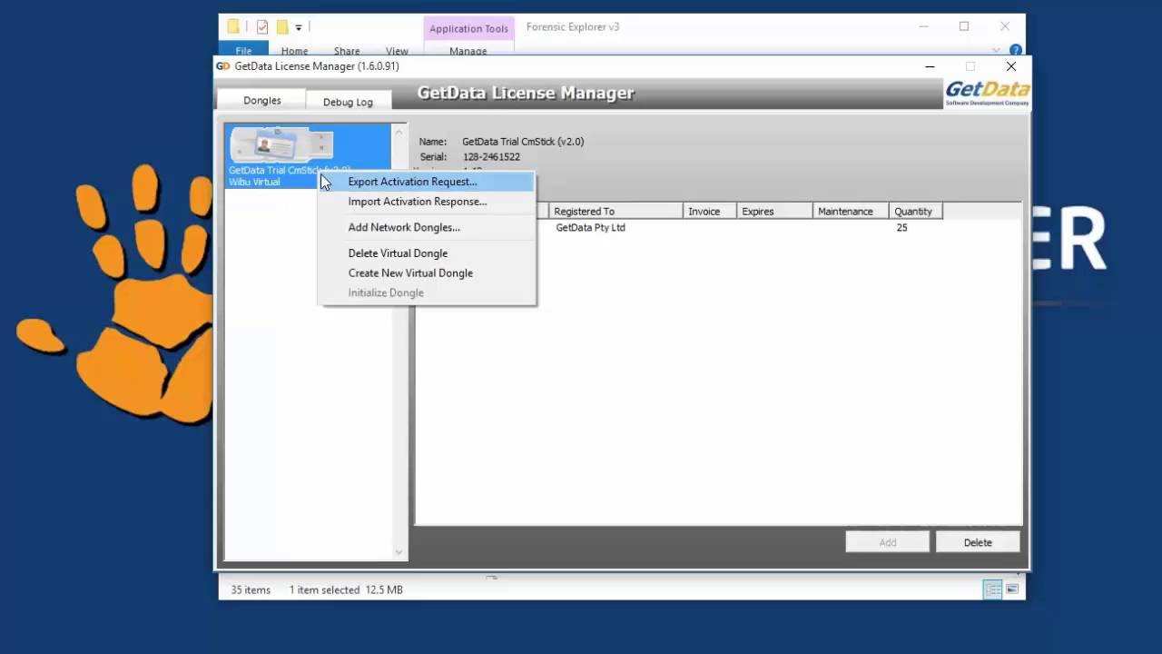The width and height of the screenshot is (1162, 654).
Task: Switch Explorer to details view icon
Action: tap(993, 590)
